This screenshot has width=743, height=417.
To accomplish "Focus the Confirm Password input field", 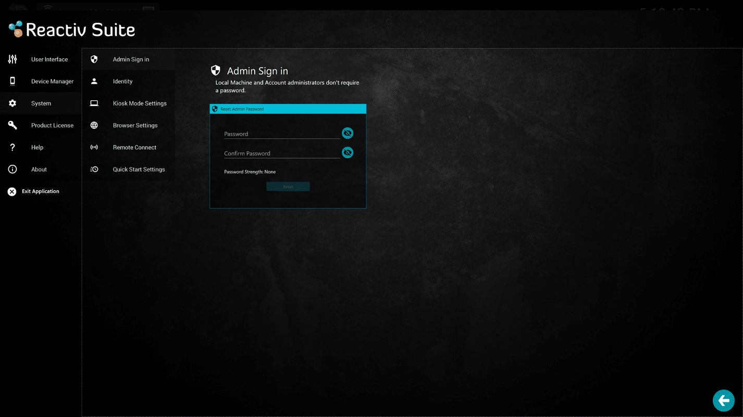I will point(282,153).
